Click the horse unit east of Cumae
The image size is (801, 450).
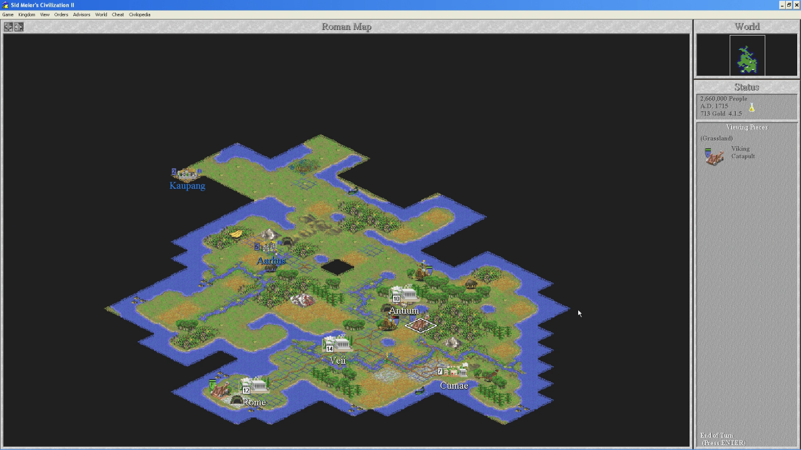click(x=491, y=375)
